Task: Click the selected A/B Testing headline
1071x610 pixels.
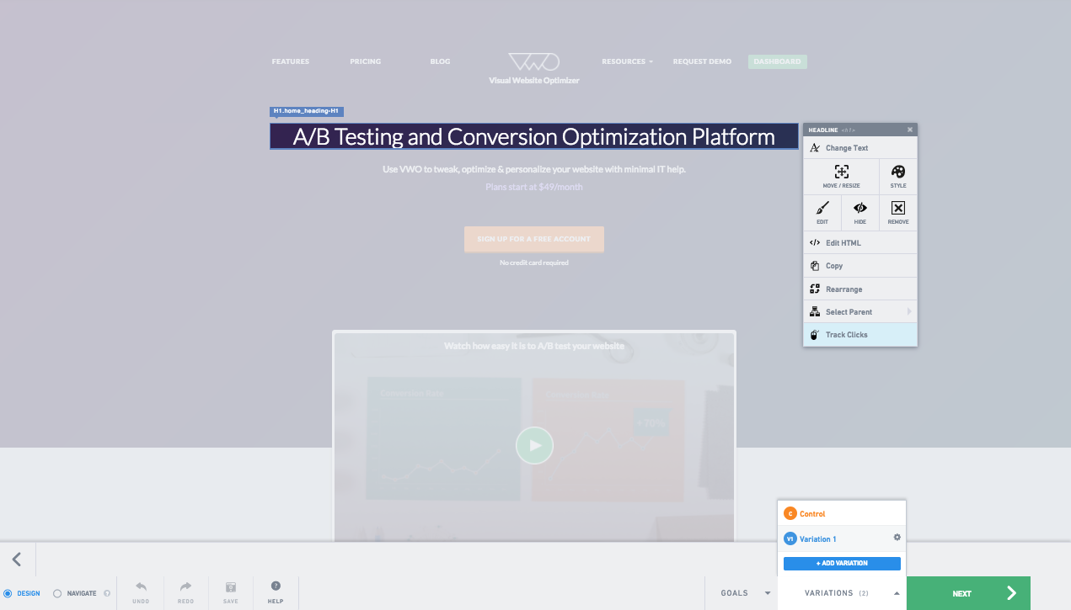Action: coord(534,136)
